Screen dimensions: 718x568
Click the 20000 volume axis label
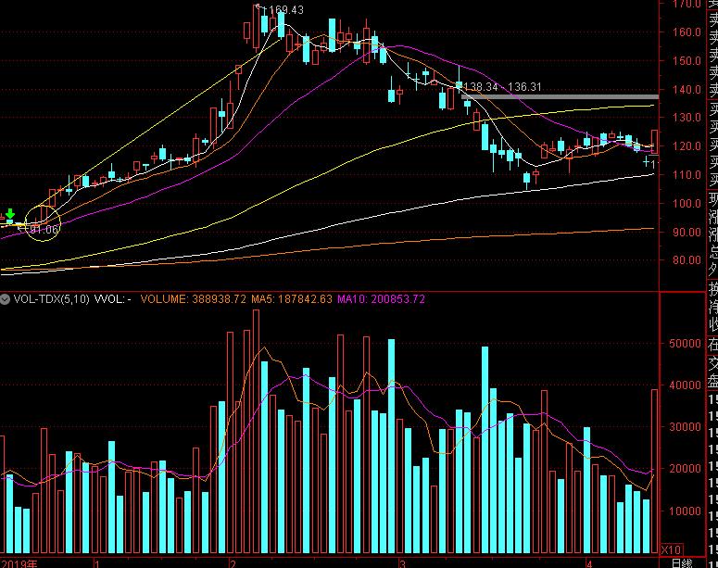(685, 469)
